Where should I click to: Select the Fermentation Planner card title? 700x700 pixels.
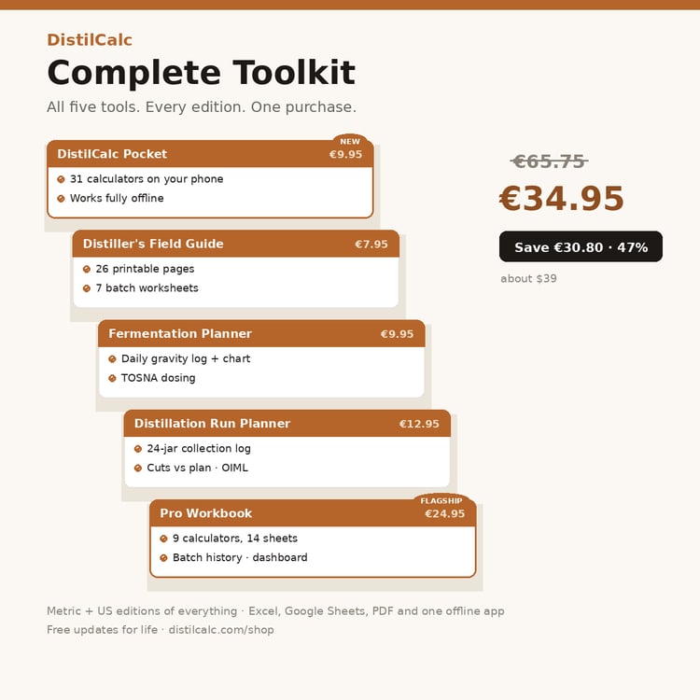(x=180, y=333)
